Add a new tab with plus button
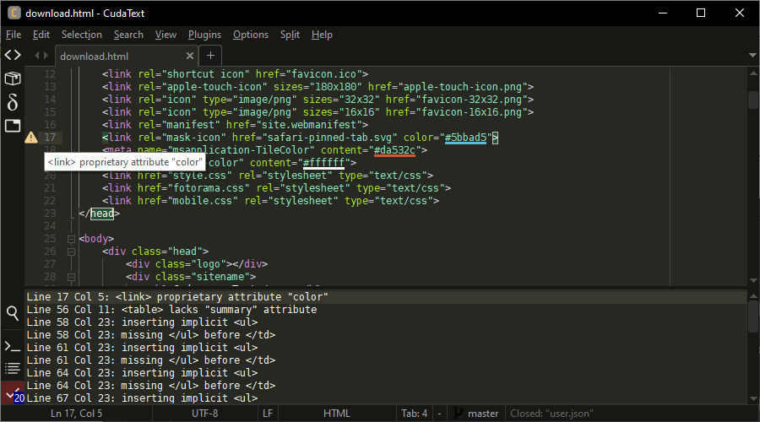 pos(210,56)
